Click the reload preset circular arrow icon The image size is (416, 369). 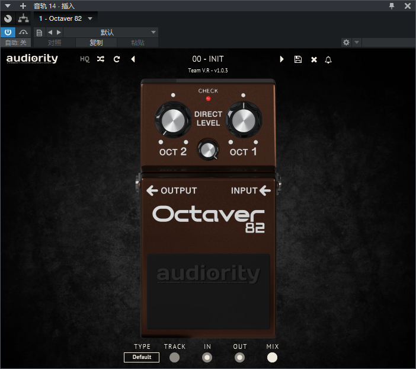[x=117, y=59]
